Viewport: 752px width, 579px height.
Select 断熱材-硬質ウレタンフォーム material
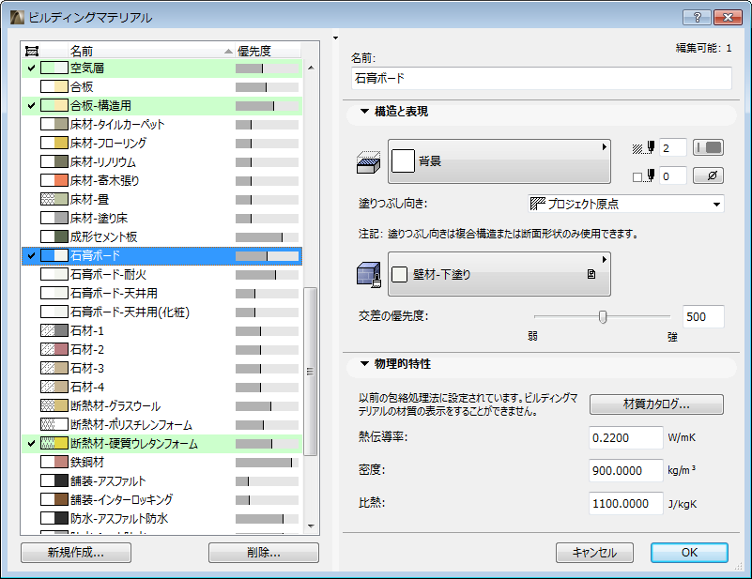(x=162, y=443)
